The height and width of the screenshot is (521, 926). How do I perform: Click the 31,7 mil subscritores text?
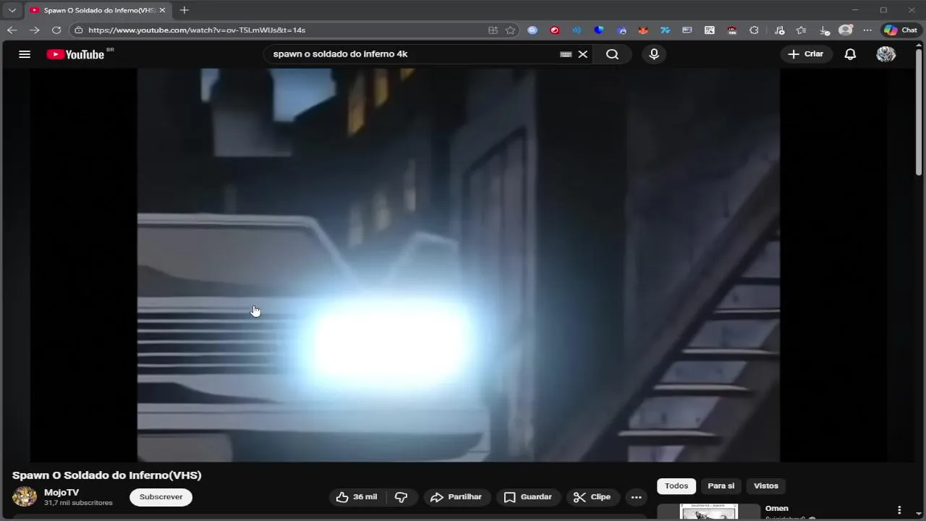(78, 503)
